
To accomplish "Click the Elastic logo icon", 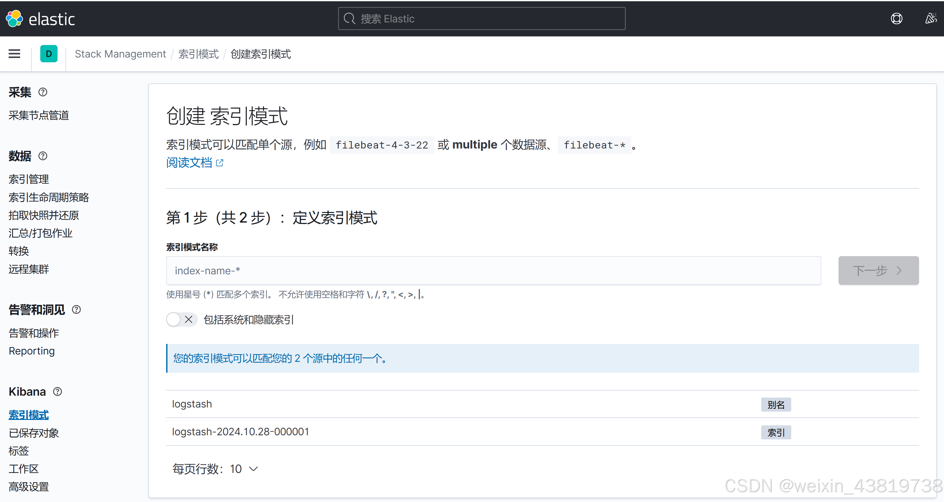I will click(15, 18).
